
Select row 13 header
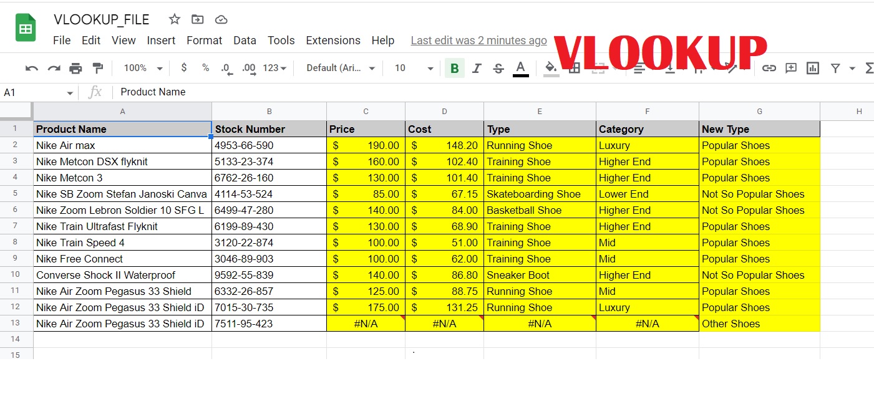(16, 324)
